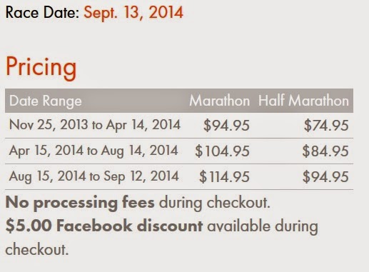This screenshot has height=272, width=369.
Task: Click the during checkout text after fees
Action: 215,203
